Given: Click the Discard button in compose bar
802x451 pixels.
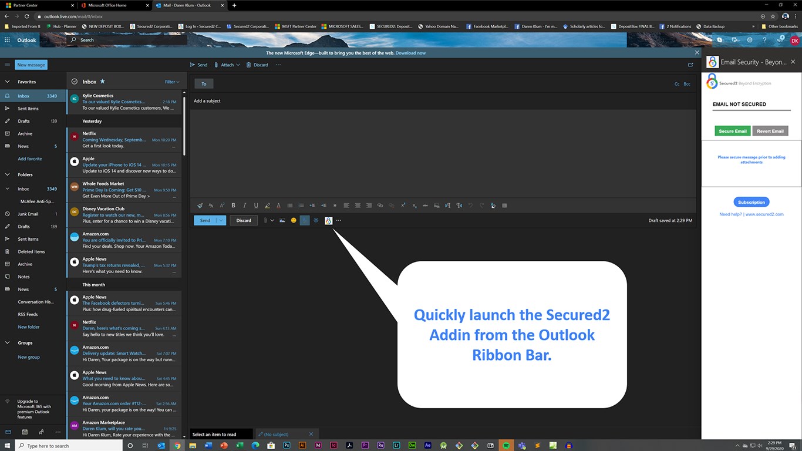Looking at the screenshot, I should 244,220.
